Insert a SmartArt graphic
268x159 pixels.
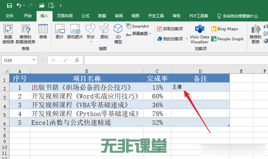point(137,26)
